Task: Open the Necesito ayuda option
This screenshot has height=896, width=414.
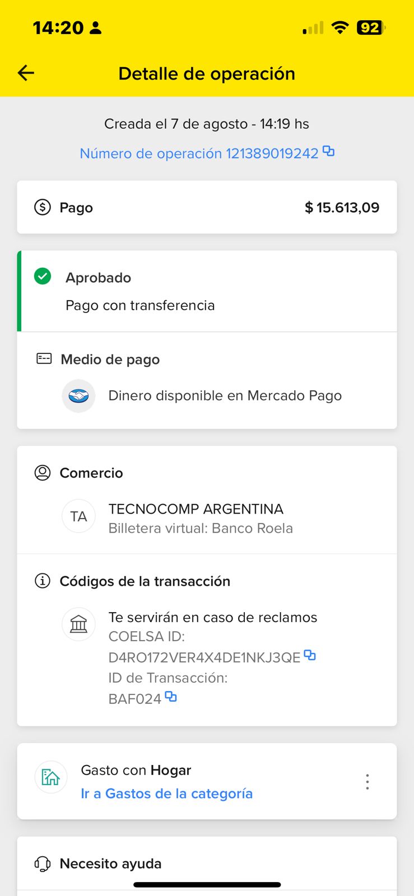Action: coord(110,864)
